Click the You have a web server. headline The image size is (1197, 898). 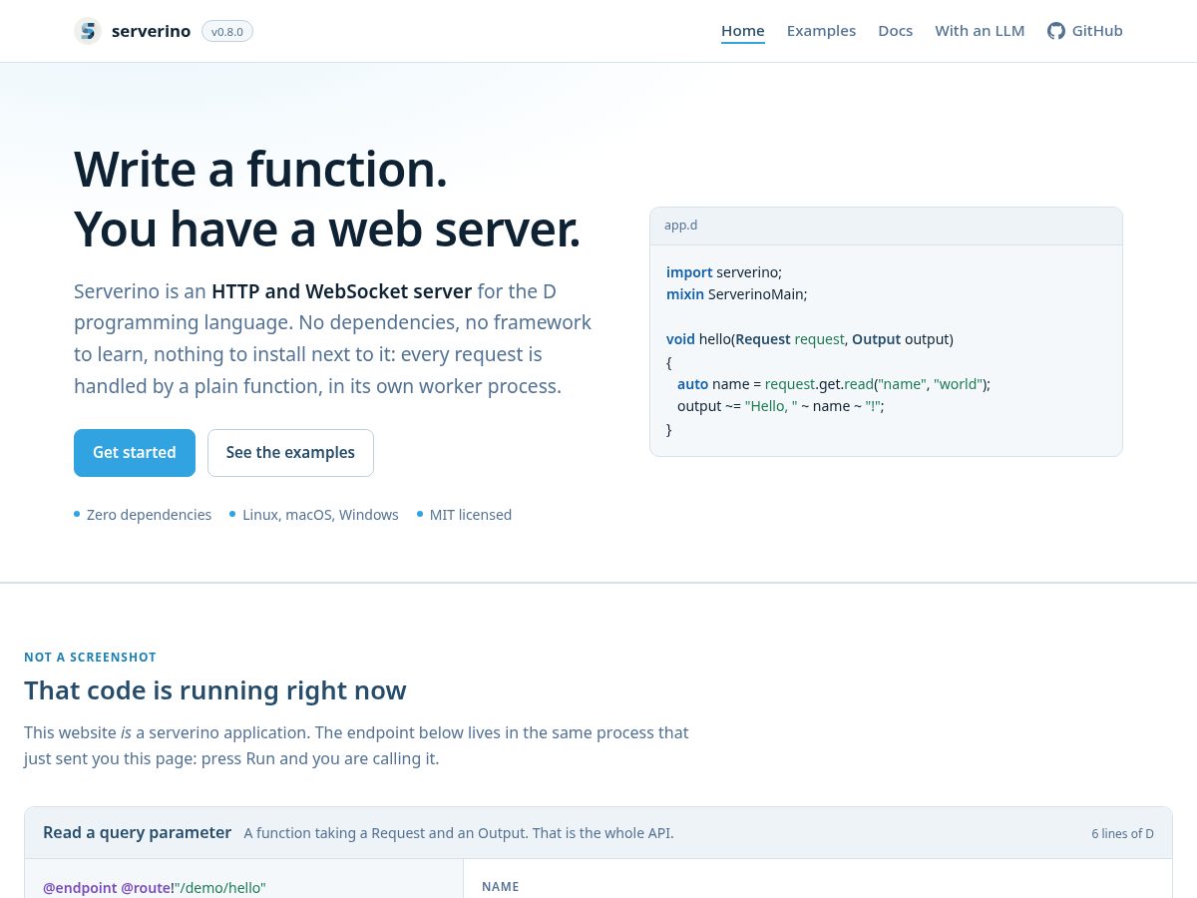point(327,228)
